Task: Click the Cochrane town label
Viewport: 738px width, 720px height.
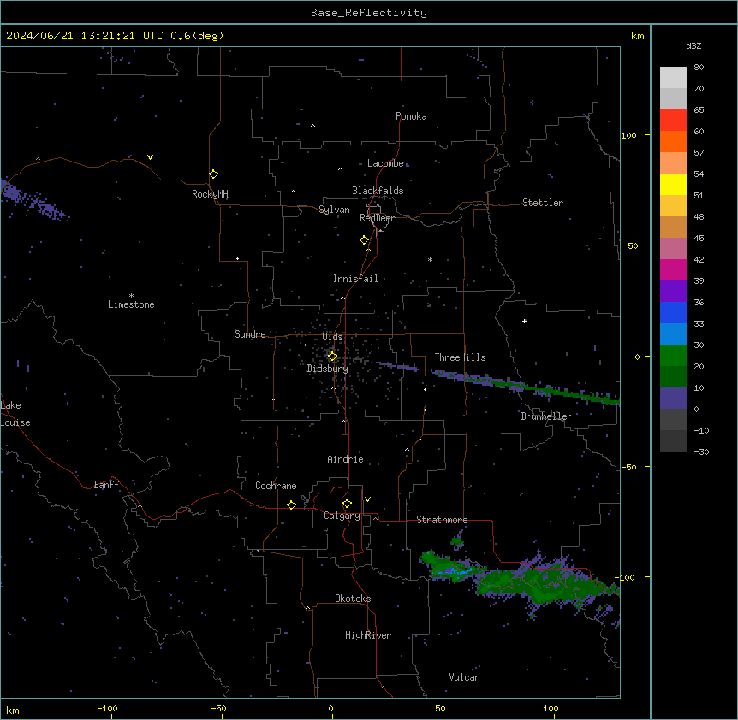Action: pos(276,486)
